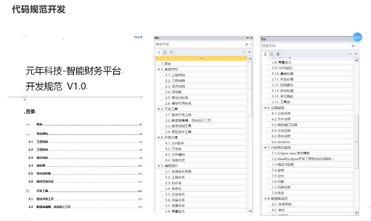The height and width of the screenshot is (221, 371).
Task: Jump to 5.5. 方法命名 heading
Action: [204, 195]
